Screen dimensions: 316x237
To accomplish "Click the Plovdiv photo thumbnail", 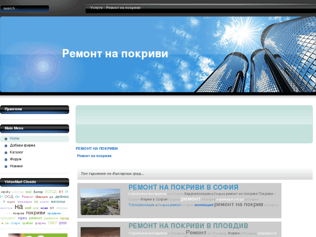I will point(100,232).
